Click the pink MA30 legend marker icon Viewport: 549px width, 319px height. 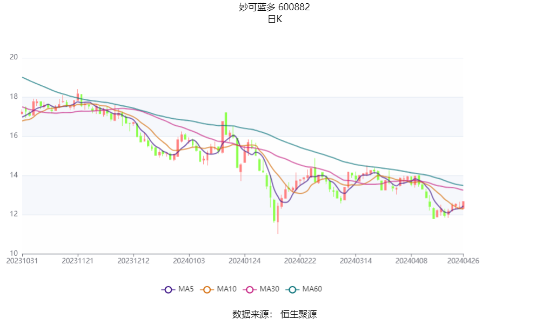click(250, 290)
